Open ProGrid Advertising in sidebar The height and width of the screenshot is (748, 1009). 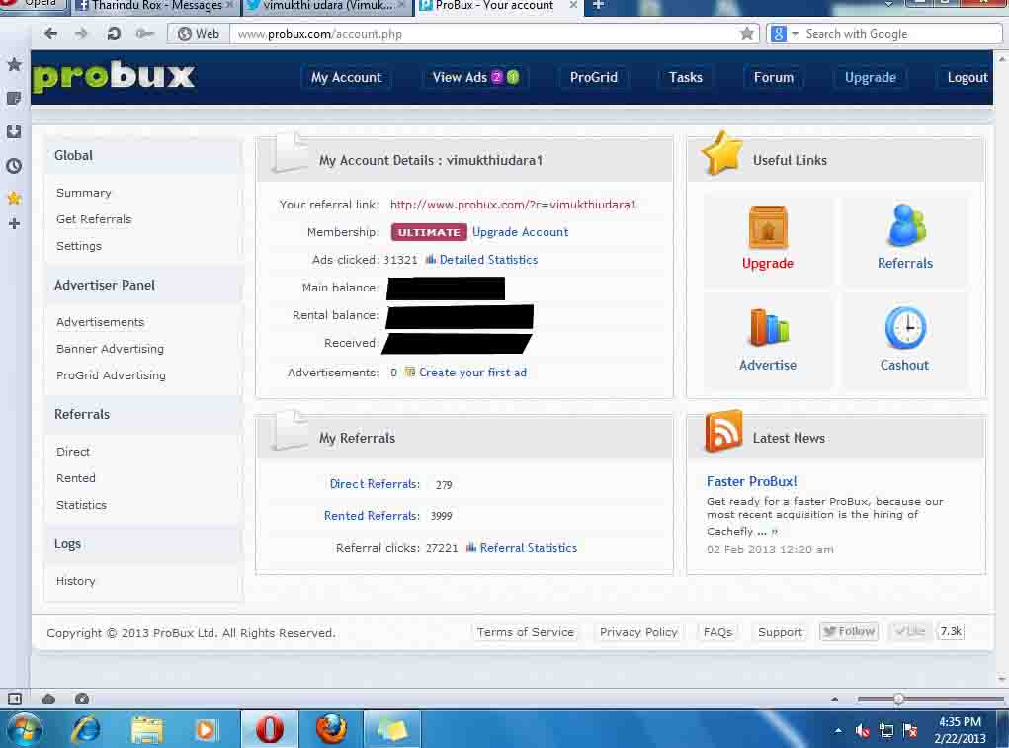click(x=111, y=374)
